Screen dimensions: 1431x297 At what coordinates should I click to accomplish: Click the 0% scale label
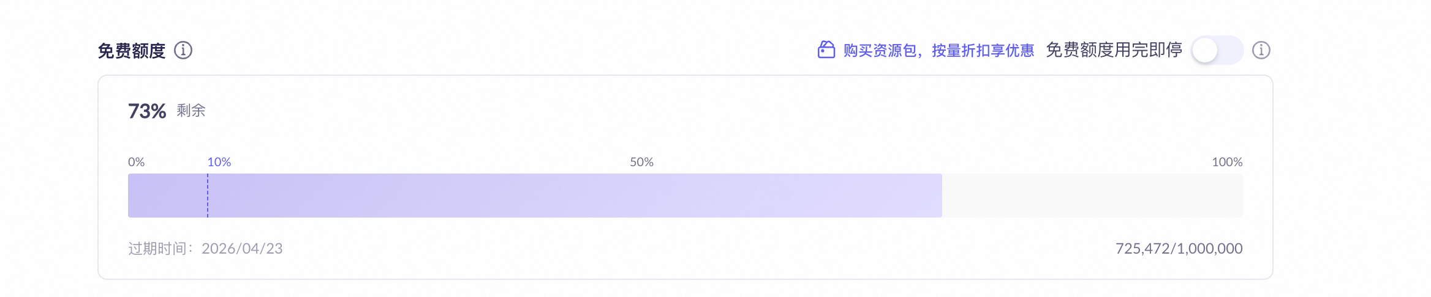tap(136, 162)
